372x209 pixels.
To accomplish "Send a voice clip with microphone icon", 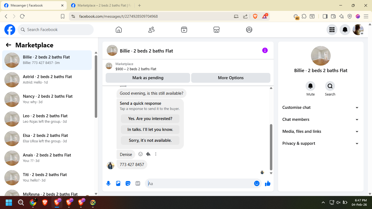I will [x=108, y=183].
